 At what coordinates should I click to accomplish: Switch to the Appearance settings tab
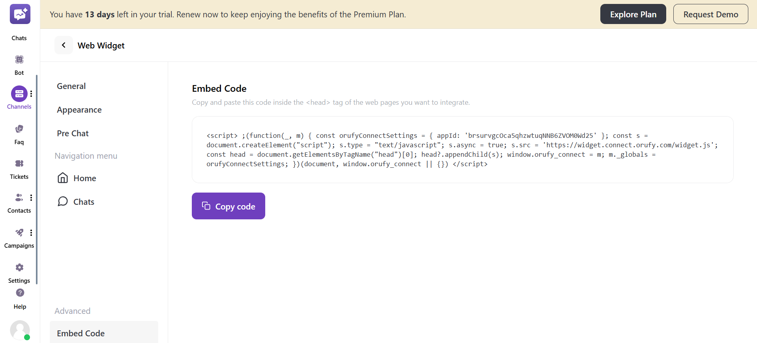tap(79, 109)
